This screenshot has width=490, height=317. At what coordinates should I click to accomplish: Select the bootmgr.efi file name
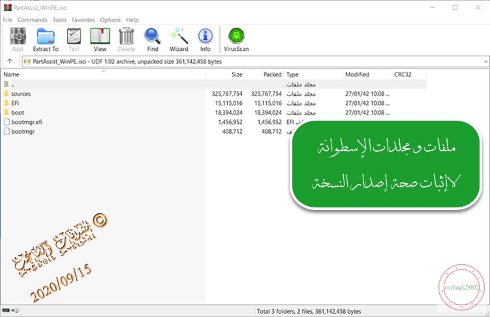coord(27,122)
